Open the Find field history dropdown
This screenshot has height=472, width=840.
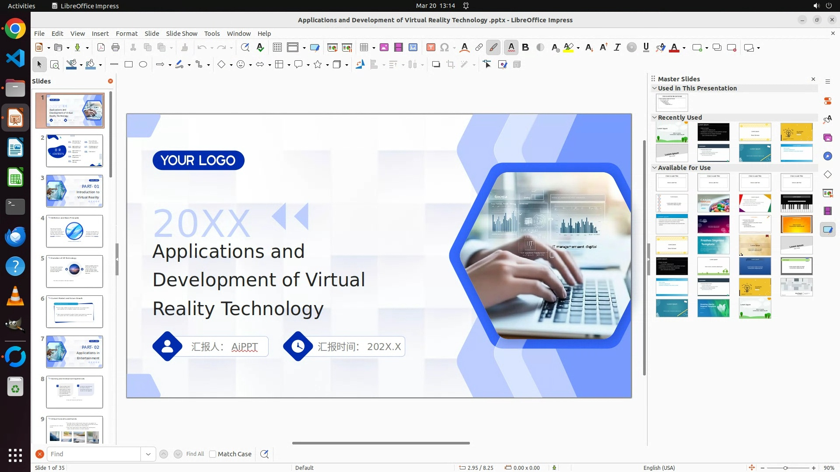(148, 454)
